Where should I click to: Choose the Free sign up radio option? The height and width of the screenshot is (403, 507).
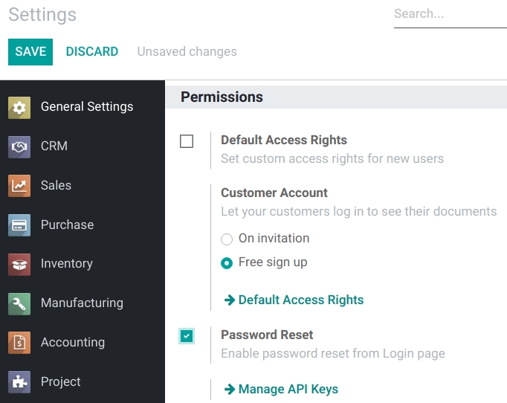click(227, 262)
